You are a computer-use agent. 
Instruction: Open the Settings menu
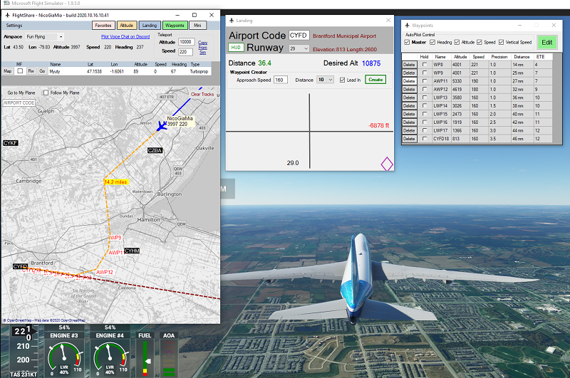pos(14,26)
